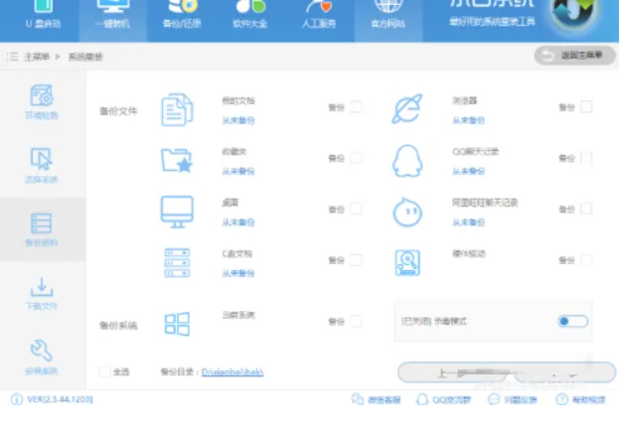Toggle the antivirus mode switch

coord(572,321)
